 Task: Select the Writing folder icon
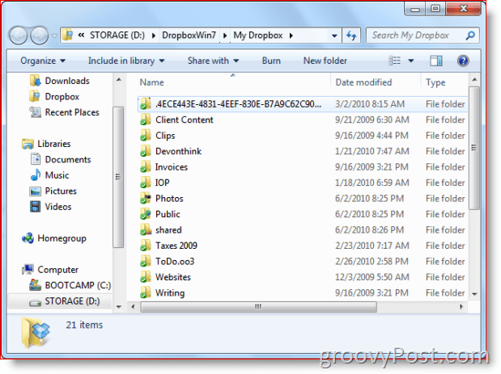[146, 292]
